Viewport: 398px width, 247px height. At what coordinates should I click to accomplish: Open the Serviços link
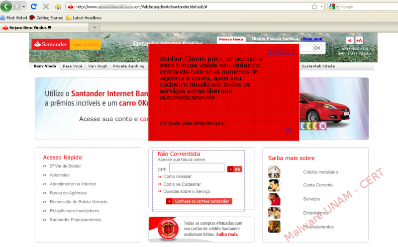(311, 199)
